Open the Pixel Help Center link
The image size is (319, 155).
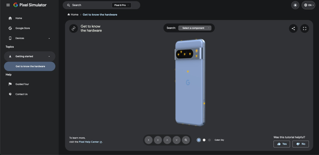point(90,142)
